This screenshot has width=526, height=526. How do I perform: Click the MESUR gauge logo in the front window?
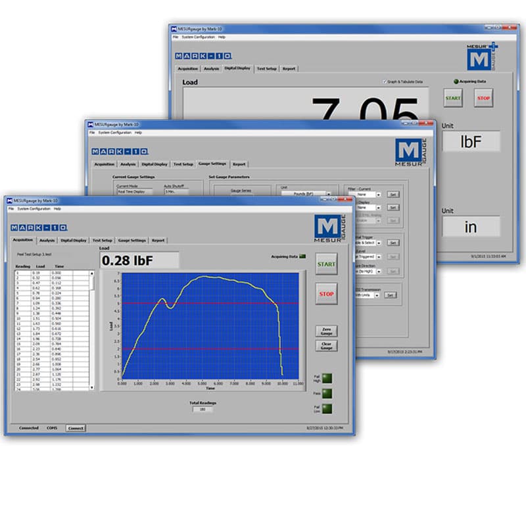pos(330,229)
